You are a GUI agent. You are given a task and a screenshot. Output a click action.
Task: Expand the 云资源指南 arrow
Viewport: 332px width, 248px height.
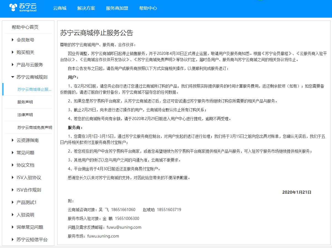click(13, 140)
